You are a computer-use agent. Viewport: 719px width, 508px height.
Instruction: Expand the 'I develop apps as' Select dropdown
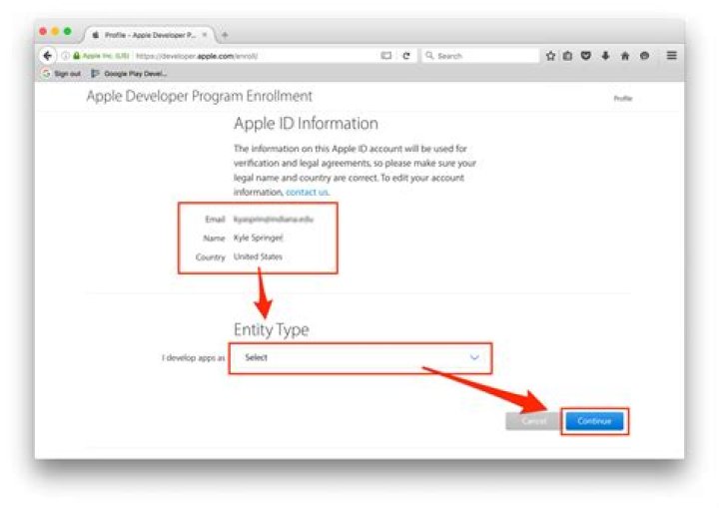[359, 357]
